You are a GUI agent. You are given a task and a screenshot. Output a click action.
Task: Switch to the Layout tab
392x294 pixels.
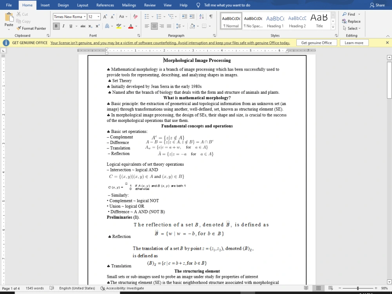[82, 5]
